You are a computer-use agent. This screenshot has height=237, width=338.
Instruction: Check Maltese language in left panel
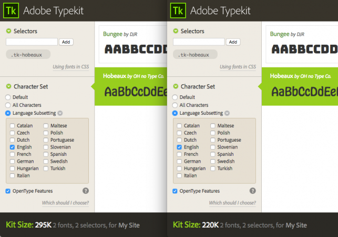46,126
